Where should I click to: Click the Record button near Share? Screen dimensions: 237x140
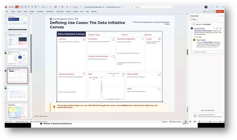tap(207, 12)
